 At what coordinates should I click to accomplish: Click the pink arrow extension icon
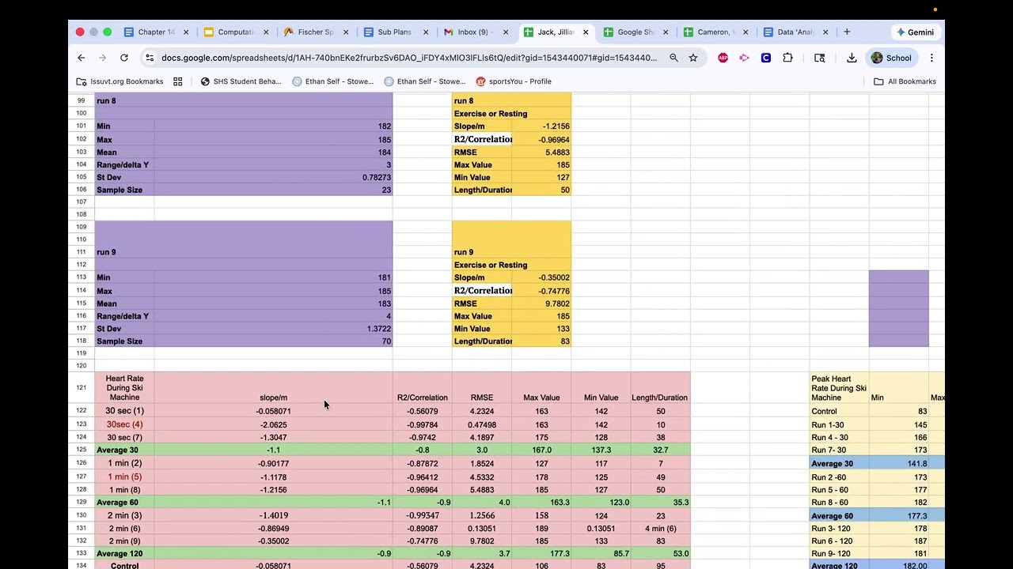[744, 58]
